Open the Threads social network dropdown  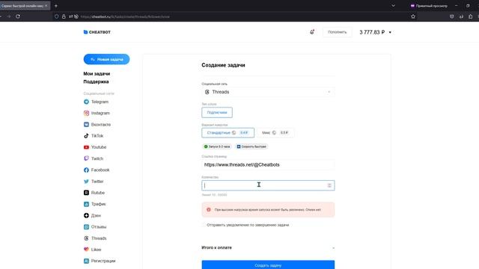point(268,92)
